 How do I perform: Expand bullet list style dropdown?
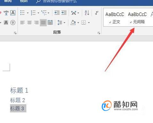[x=28, y=13]
